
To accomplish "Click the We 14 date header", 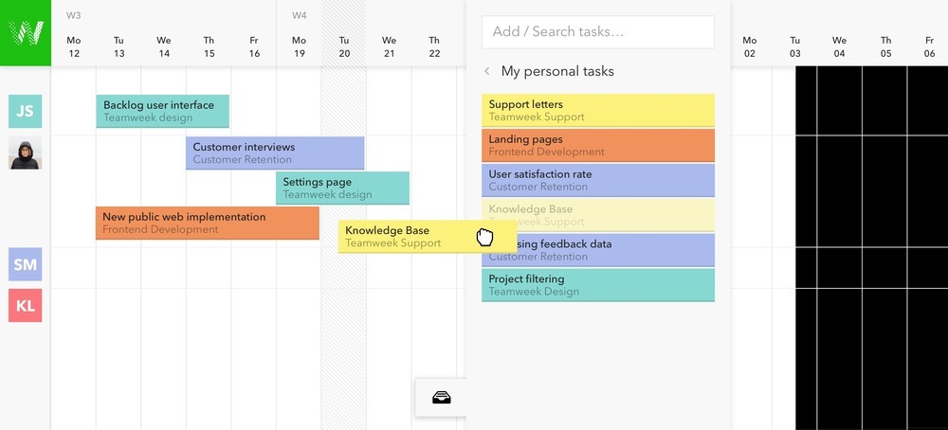I will click(x=164, y=46).
